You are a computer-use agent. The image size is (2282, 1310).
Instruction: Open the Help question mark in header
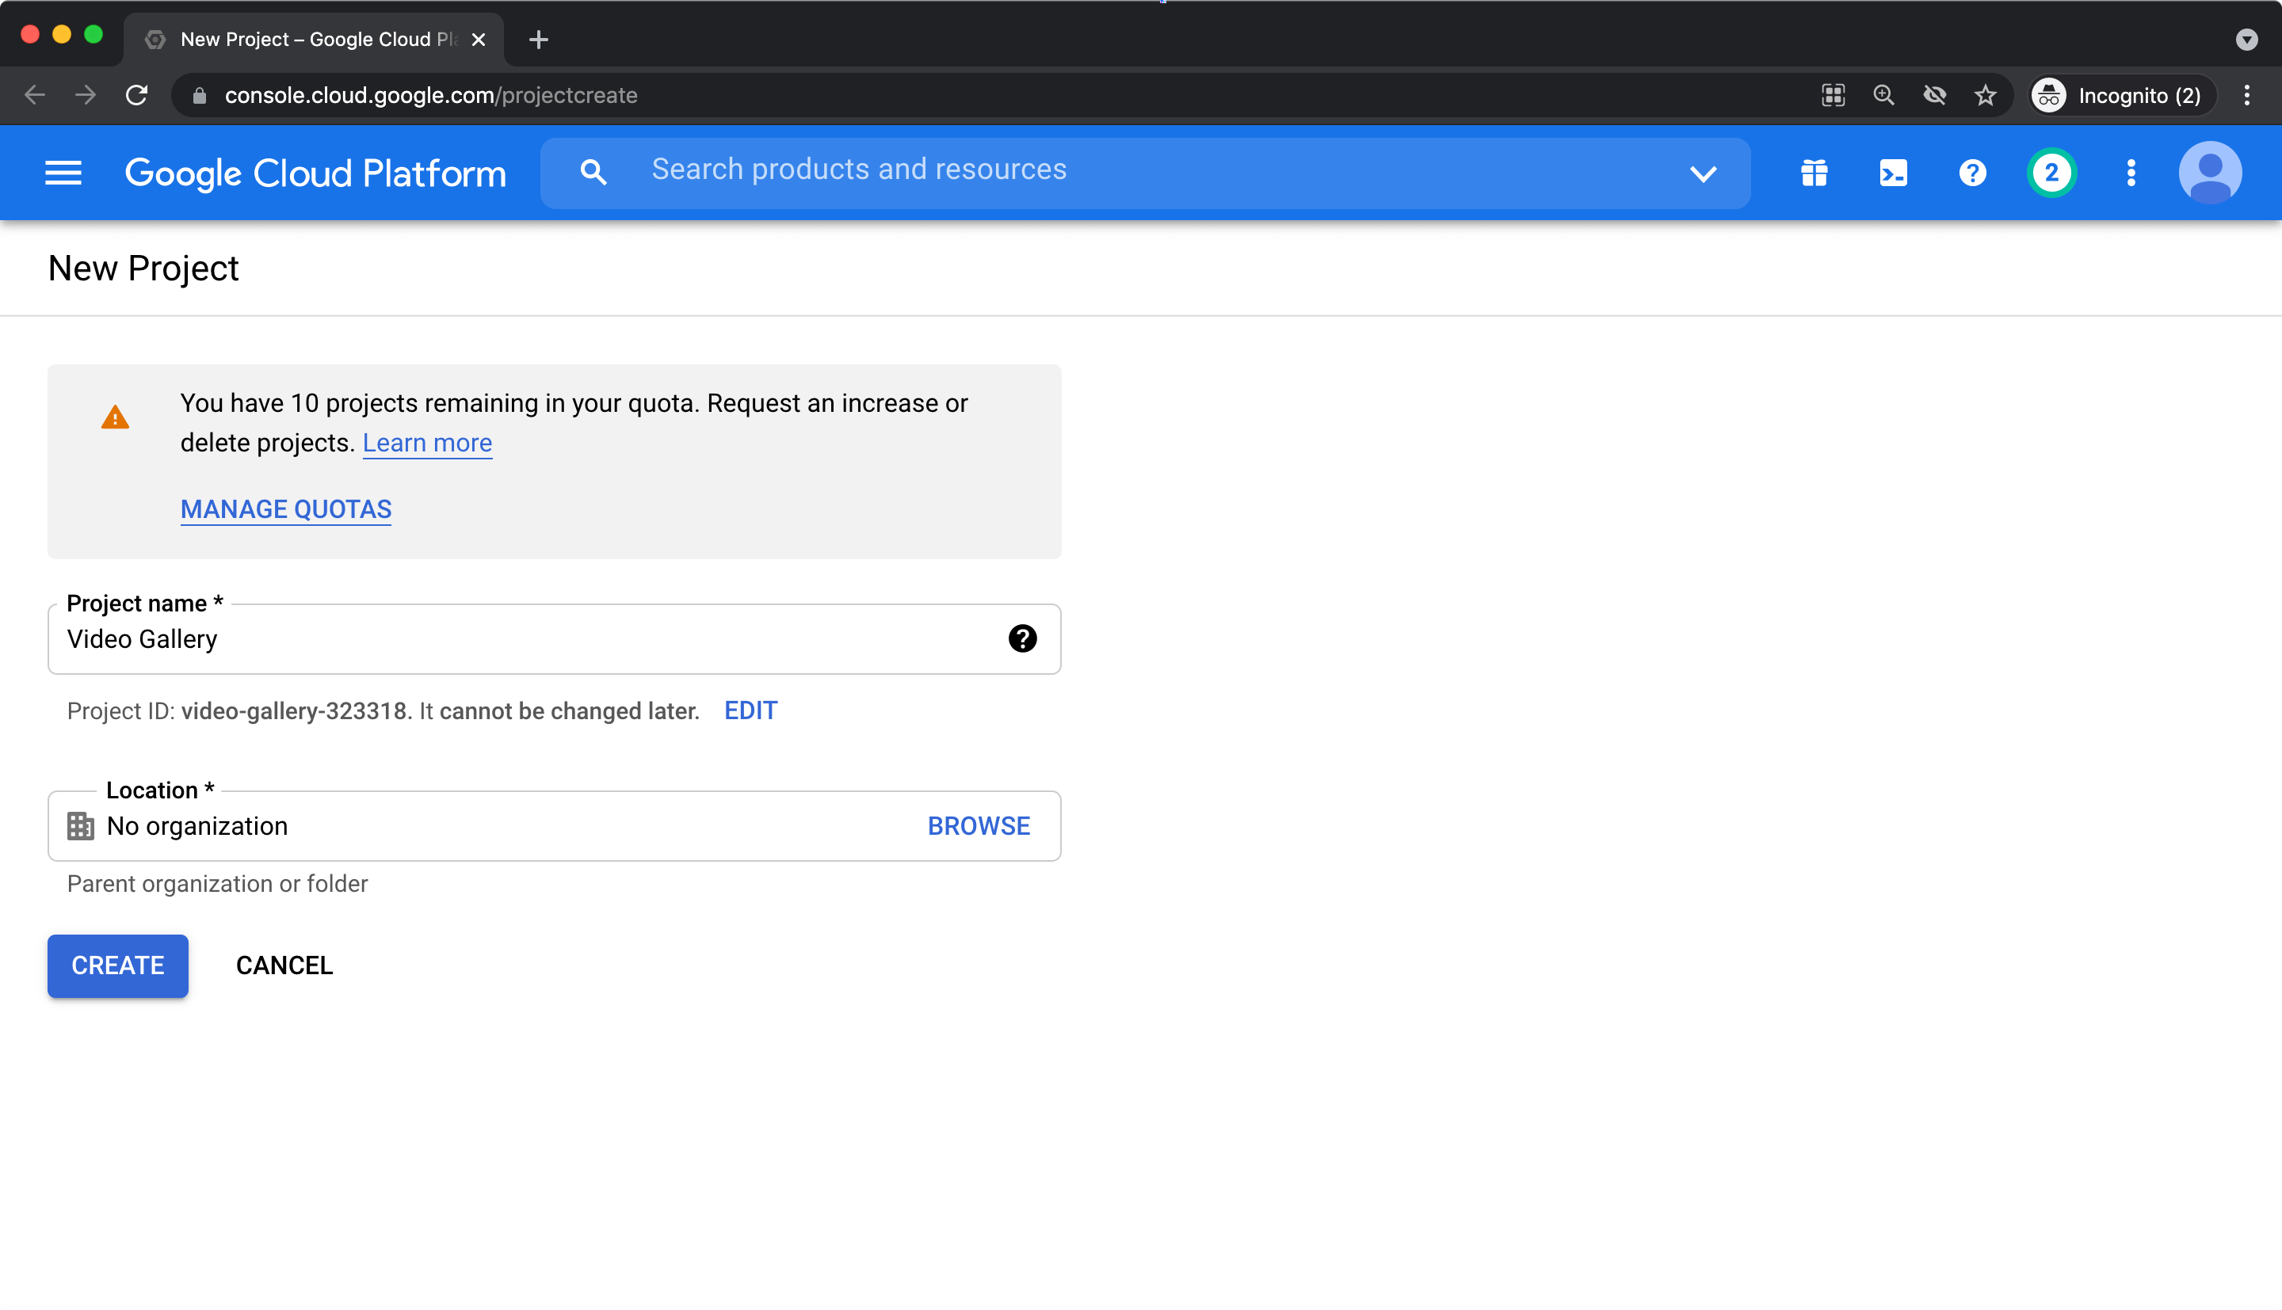coord(1972,173)
